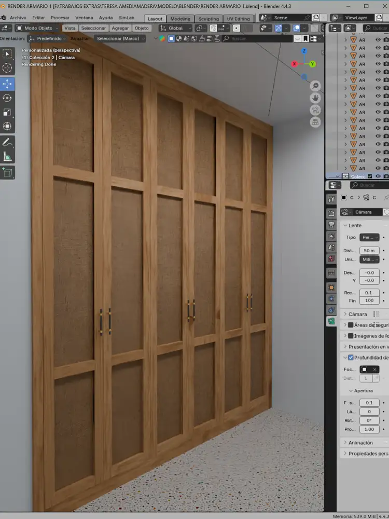Open the View Layer properties tab
The height and width of the screenshot is (519, 389).
331,236
